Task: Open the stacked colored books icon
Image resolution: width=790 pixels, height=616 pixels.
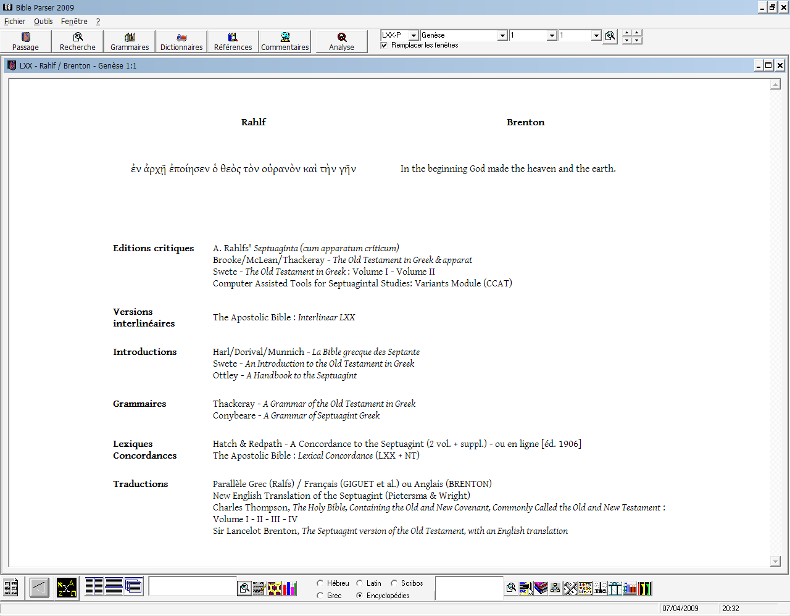Action: tap(541, 588)
